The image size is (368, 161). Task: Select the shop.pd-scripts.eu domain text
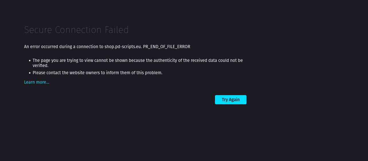[123, 46]
